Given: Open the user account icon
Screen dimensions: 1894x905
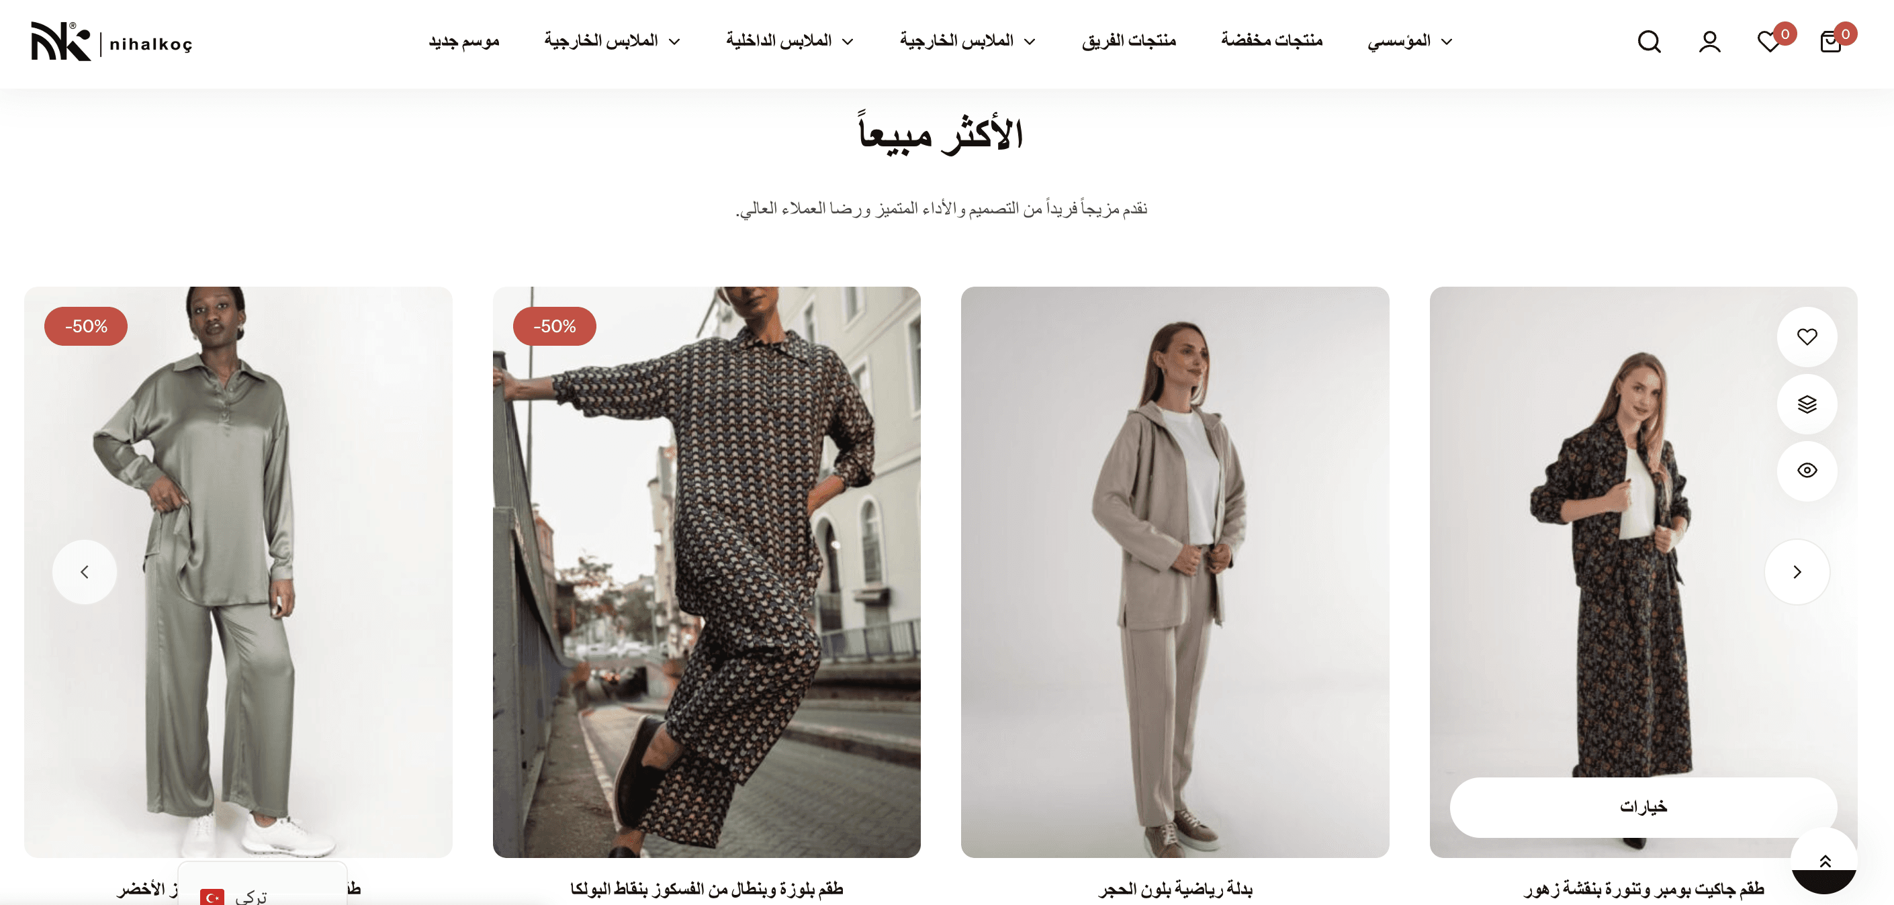Looking at the screenshot, I should click(x=1709, y=41).
